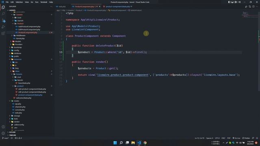Open File Explorer from the taskbar
This screenshot has height=146, width=260.
tap(133, 143)
